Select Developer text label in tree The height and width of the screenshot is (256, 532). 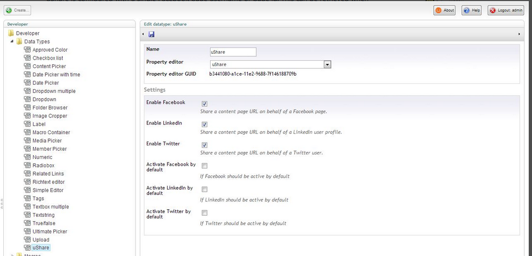(28, 33)
